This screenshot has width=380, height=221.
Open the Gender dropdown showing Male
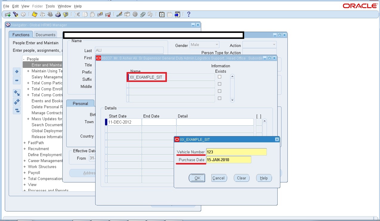pyautogui.click(x=217, y=44)
